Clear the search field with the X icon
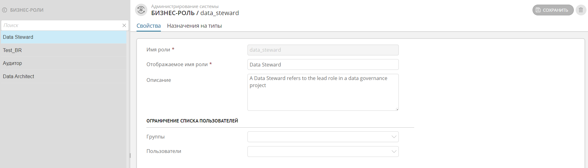The image size is (588, 168). (x=124, y=26)
